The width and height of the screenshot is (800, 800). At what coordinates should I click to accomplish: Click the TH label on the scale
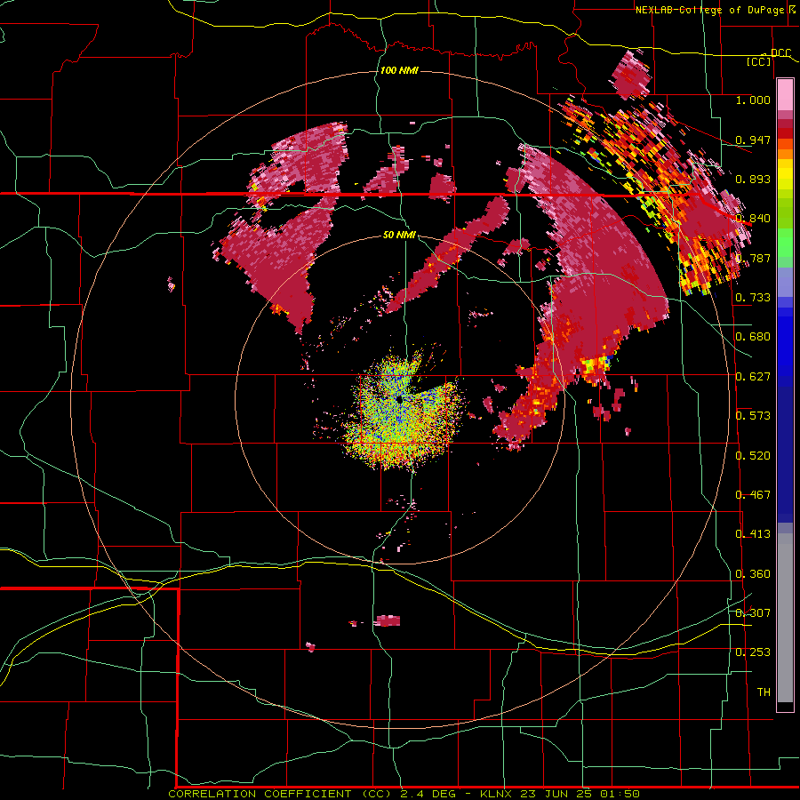(x=764, y=692)
